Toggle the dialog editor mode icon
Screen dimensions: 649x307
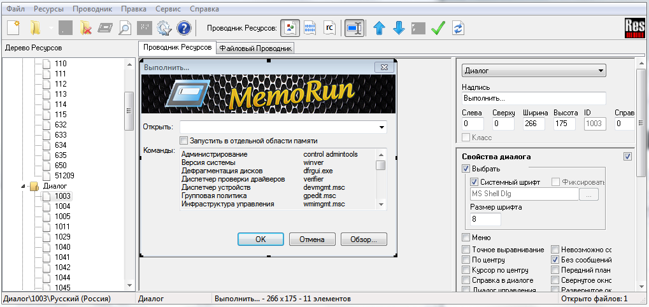click(355, 28)
